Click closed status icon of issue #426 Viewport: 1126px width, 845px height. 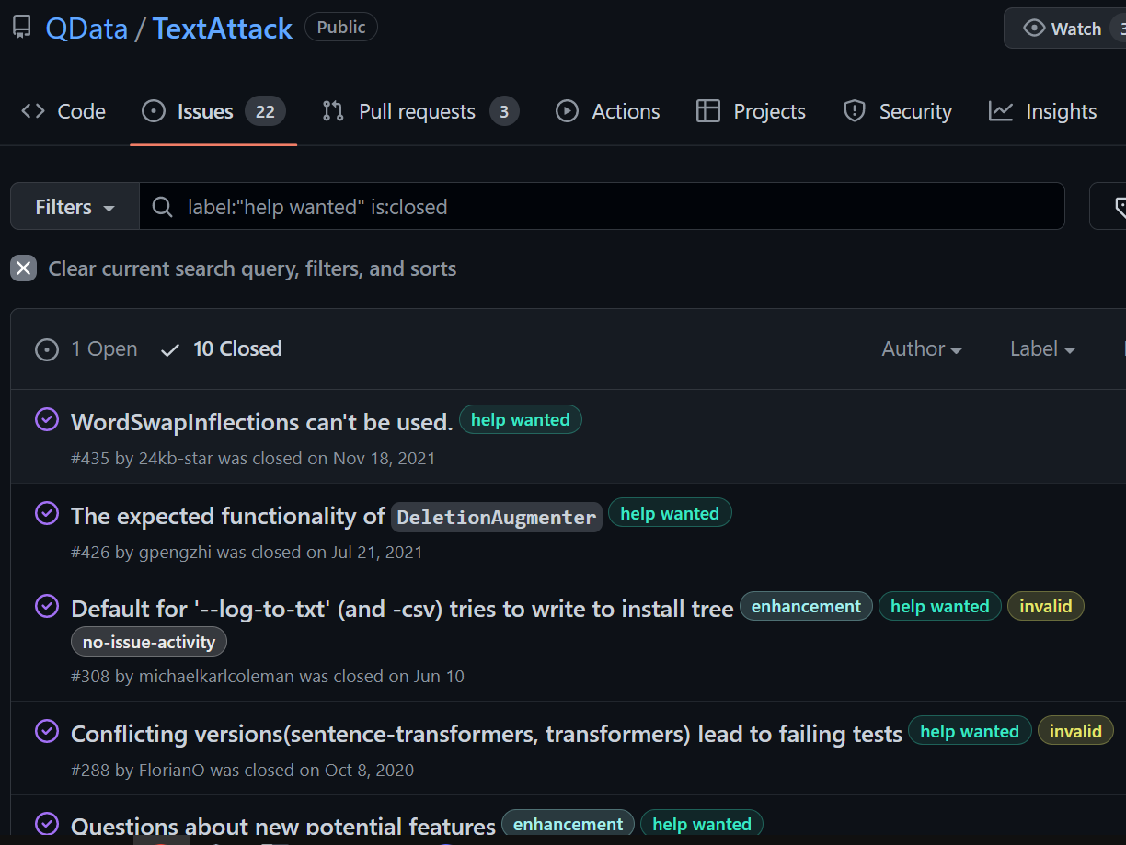point(47,513)
